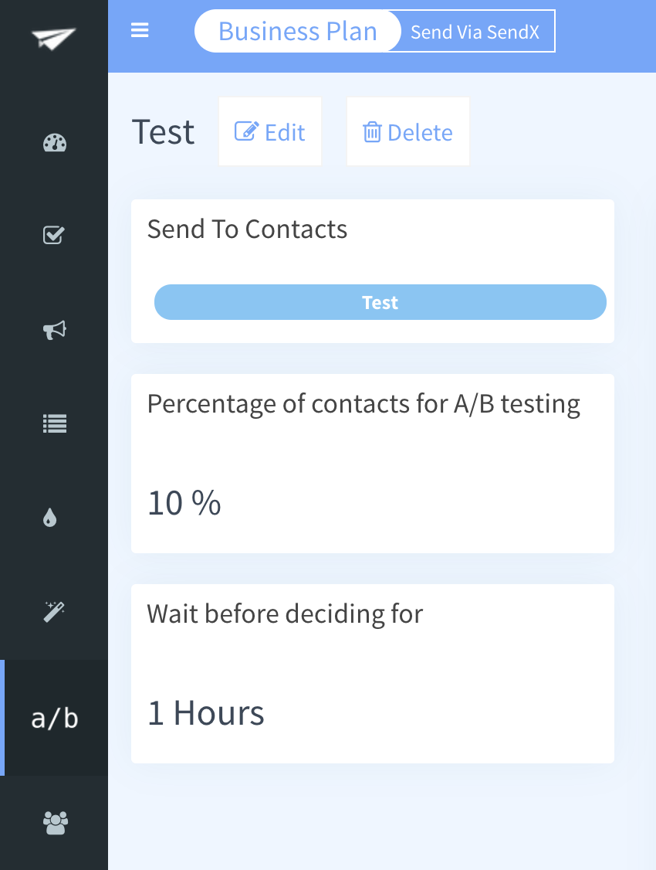Click the Wait before deciding for heading
The width and height of the screenshot is (656, 870).
click(285, 614)
